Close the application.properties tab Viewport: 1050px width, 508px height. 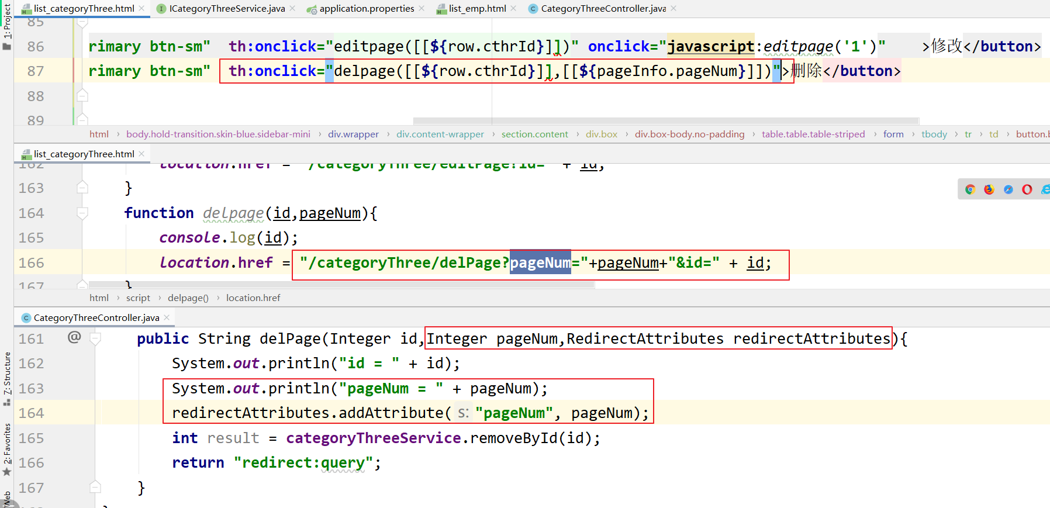[422, 8]
